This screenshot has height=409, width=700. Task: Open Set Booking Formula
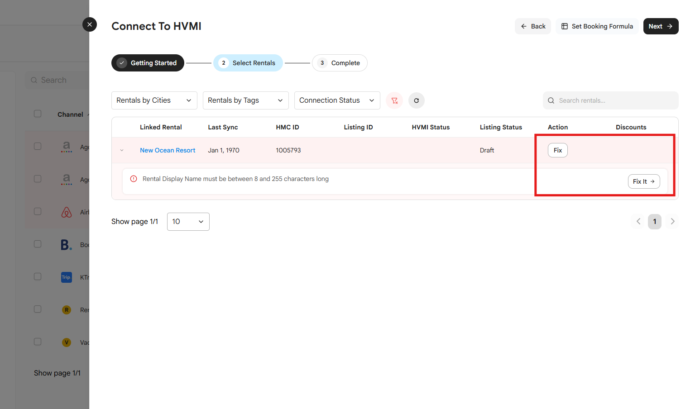coord(597,26)
